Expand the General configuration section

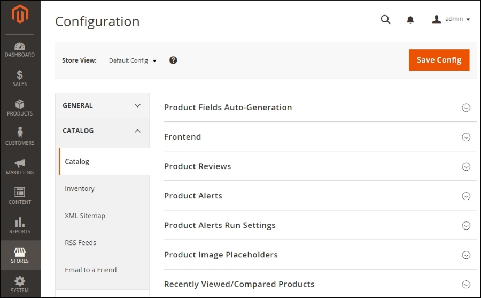click(103, 105)
